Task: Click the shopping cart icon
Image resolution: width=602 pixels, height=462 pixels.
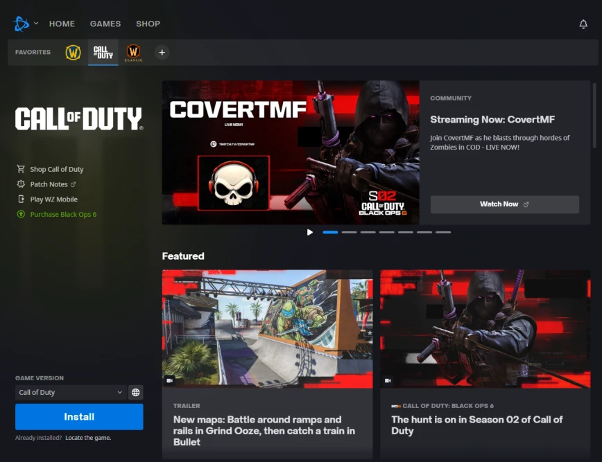Action: click(x=21, y=169)
